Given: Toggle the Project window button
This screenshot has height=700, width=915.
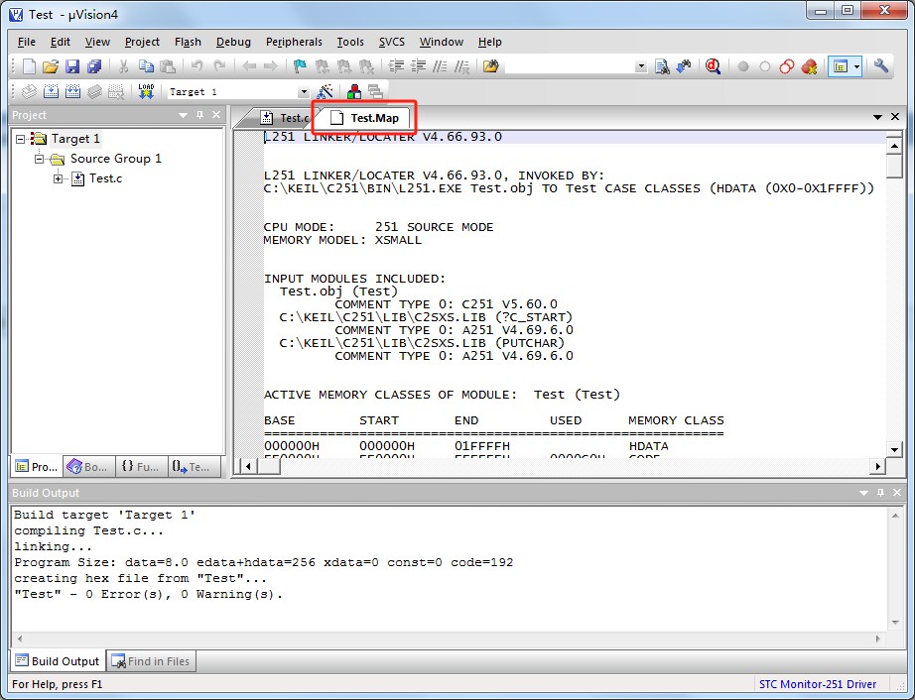Looking at the screenshot, I should pos(841,66).
